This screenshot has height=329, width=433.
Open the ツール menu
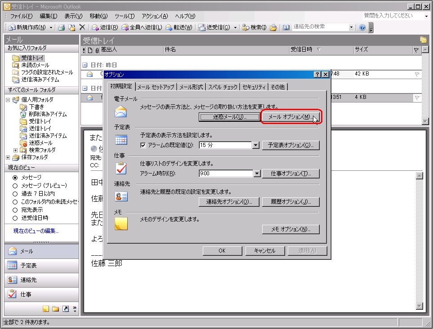click(x=125, y=16)
